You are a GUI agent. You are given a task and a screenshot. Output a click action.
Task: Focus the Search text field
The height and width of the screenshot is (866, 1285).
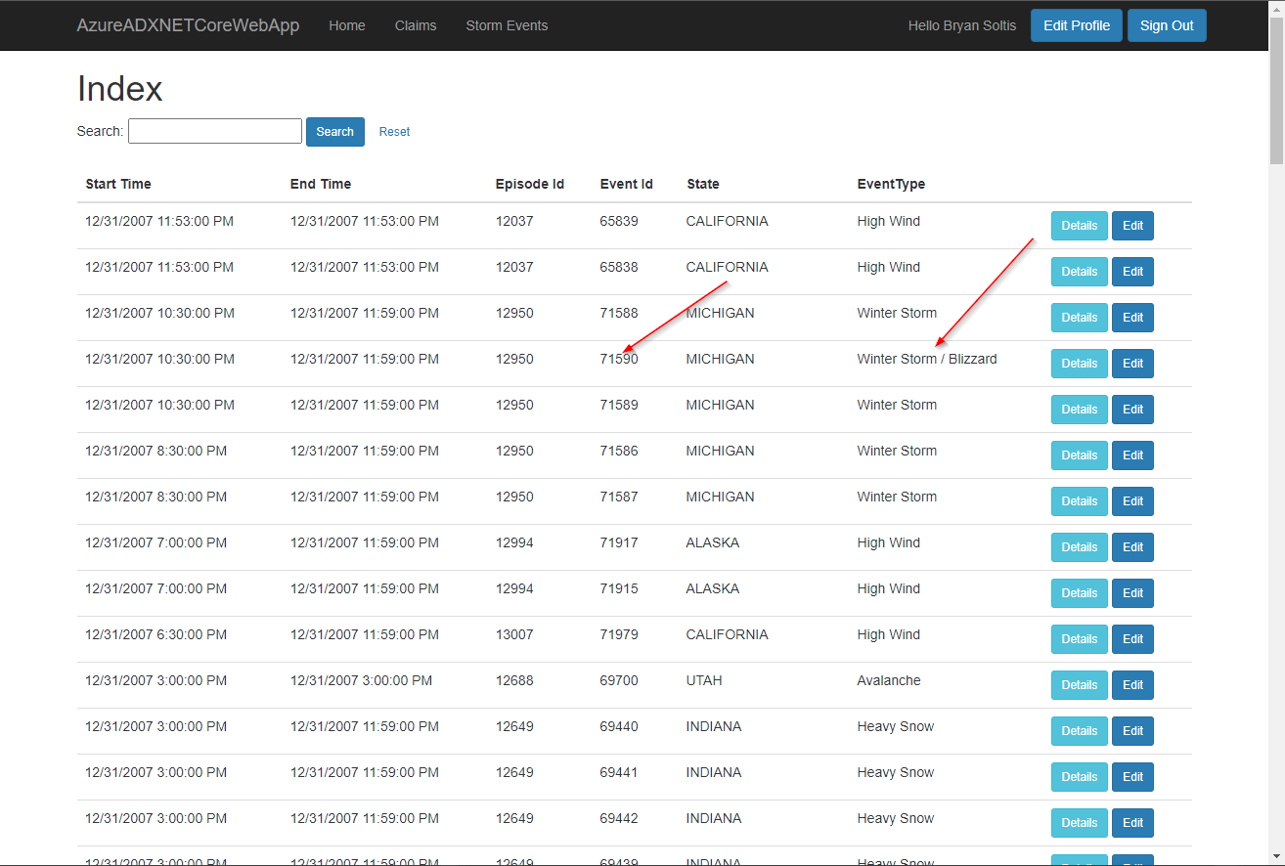tap(215, 131)
